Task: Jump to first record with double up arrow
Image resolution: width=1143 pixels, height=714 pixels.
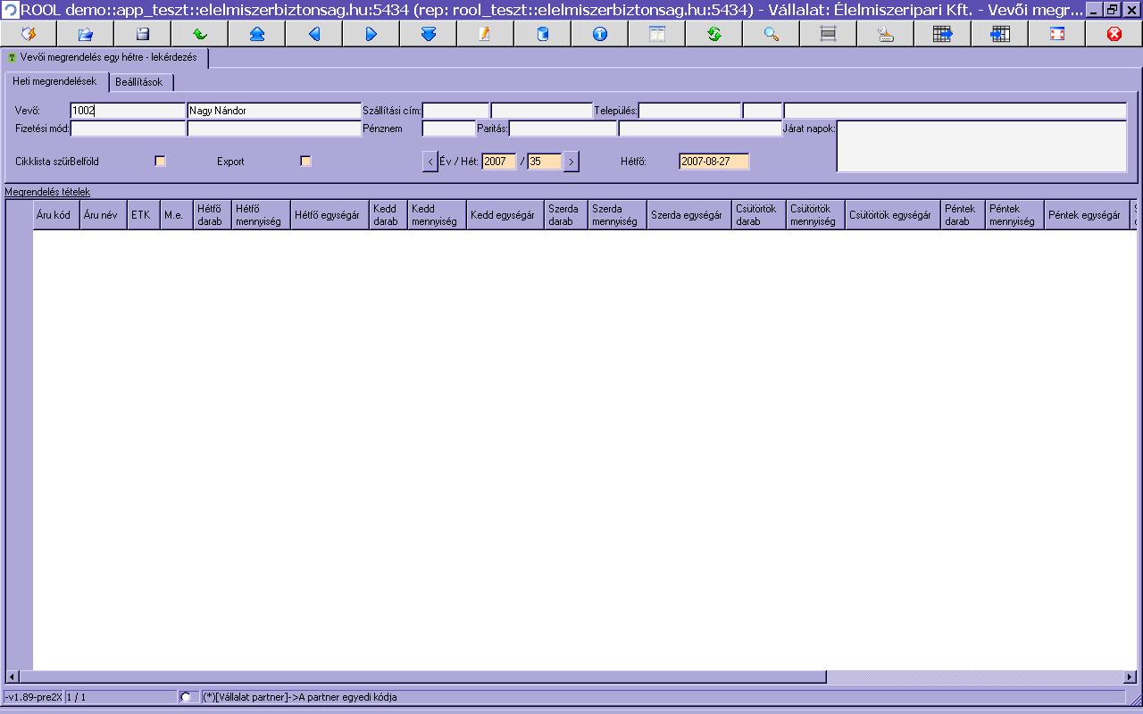Action: tap(257, 34)
